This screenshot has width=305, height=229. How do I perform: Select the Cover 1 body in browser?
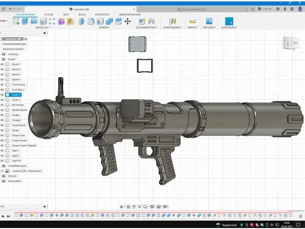(16, 95)
